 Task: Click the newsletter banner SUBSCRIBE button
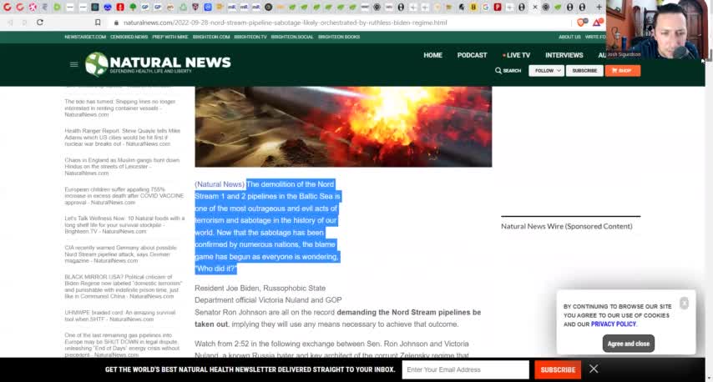[558, 369]
